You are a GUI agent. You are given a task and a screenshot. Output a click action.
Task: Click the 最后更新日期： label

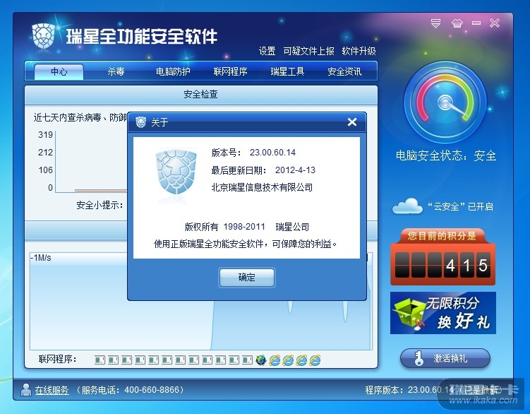tap(239, 170)
